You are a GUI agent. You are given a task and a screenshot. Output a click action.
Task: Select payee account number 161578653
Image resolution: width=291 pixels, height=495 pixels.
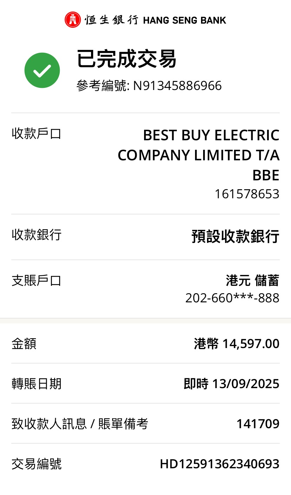(x=247, y=194)
